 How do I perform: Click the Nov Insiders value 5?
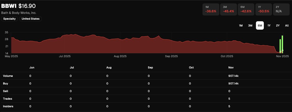229,106
